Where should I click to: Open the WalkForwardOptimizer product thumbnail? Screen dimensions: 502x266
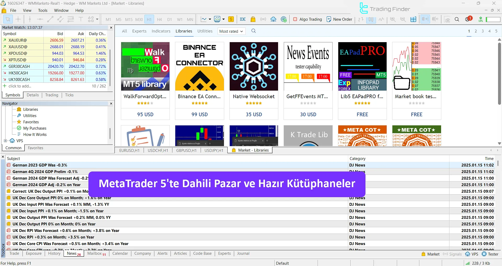tap(145, 66)
